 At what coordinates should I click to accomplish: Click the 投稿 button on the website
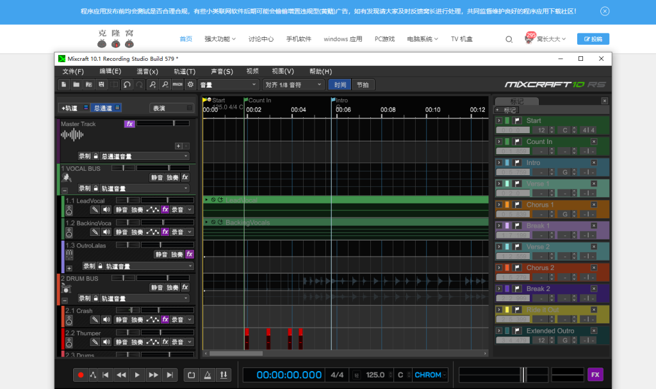593,39
